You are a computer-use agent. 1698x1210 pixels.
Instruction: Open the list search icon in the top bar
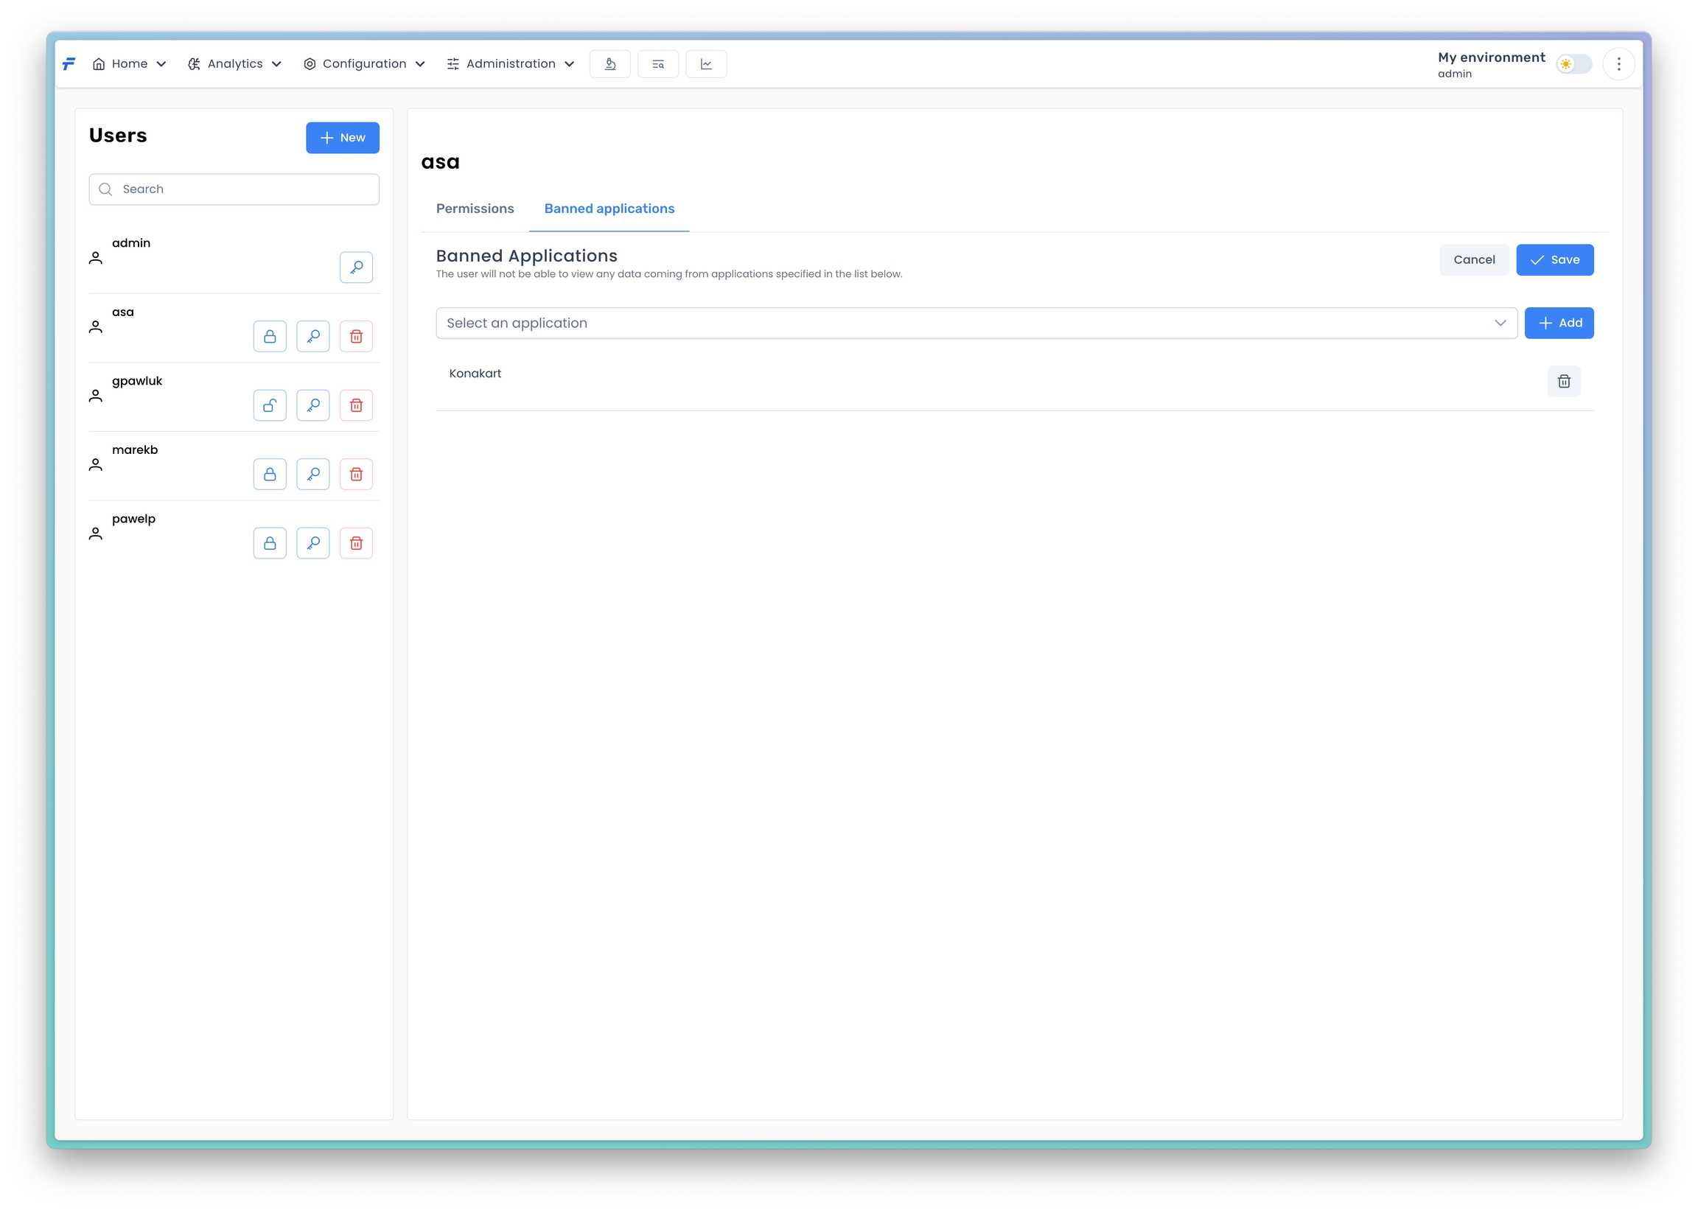tap(658, 64)
